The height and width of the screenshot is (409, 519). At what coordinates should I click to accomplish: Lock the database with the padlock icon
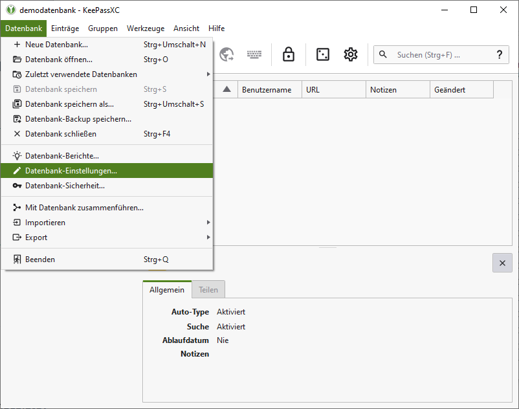[x=289, y=55]
